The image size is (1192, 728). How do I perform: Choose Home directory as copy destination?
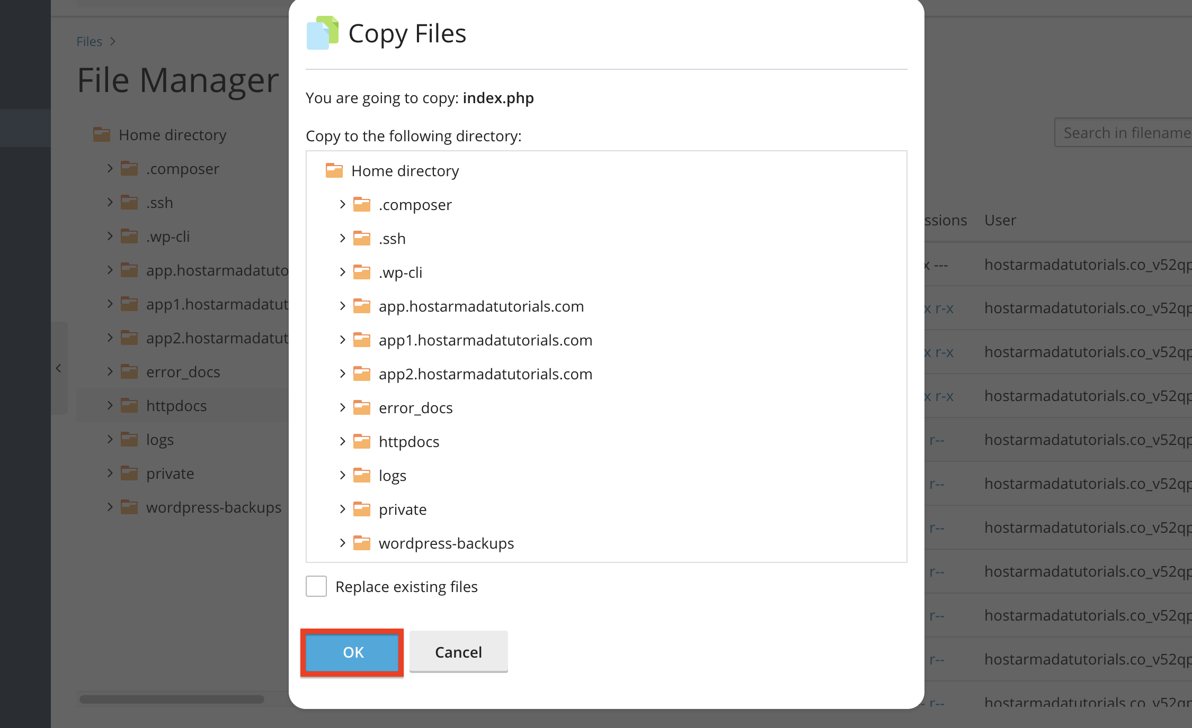[405, 171]
